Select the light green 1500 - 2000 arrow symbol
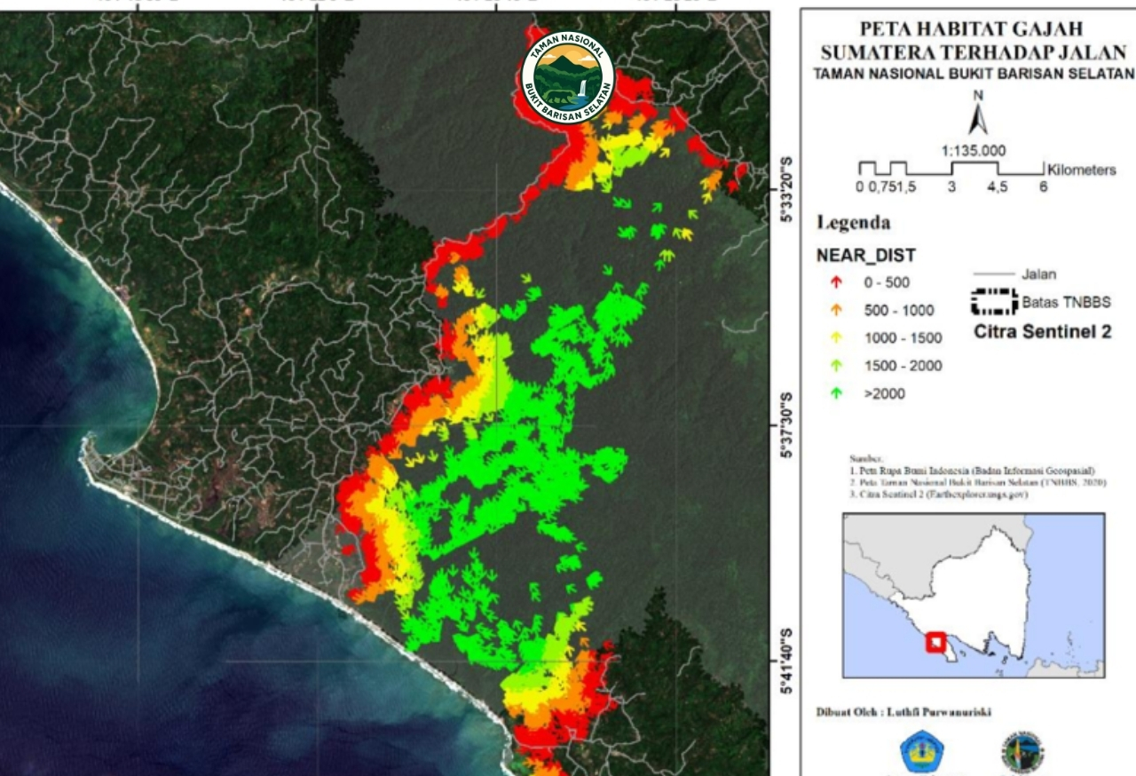The width and height of the screenshot is (1136, 776). pyautogui.click(x=836, y=366)
